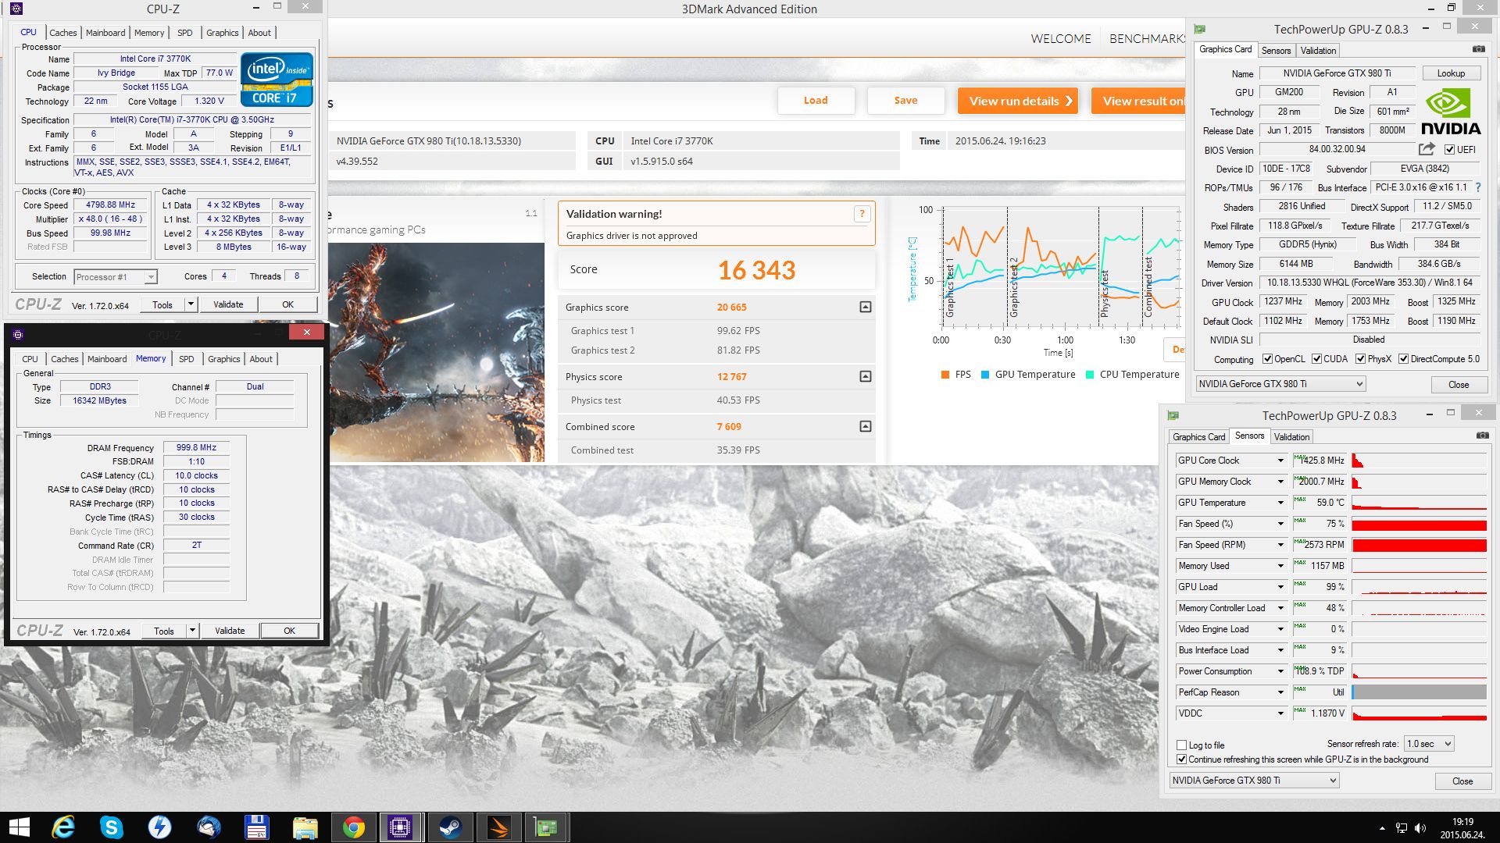Switch to Sensors tab in upper GPU-Z
The width and height of the screenshot is (1500, 843).
(1276, 51)
